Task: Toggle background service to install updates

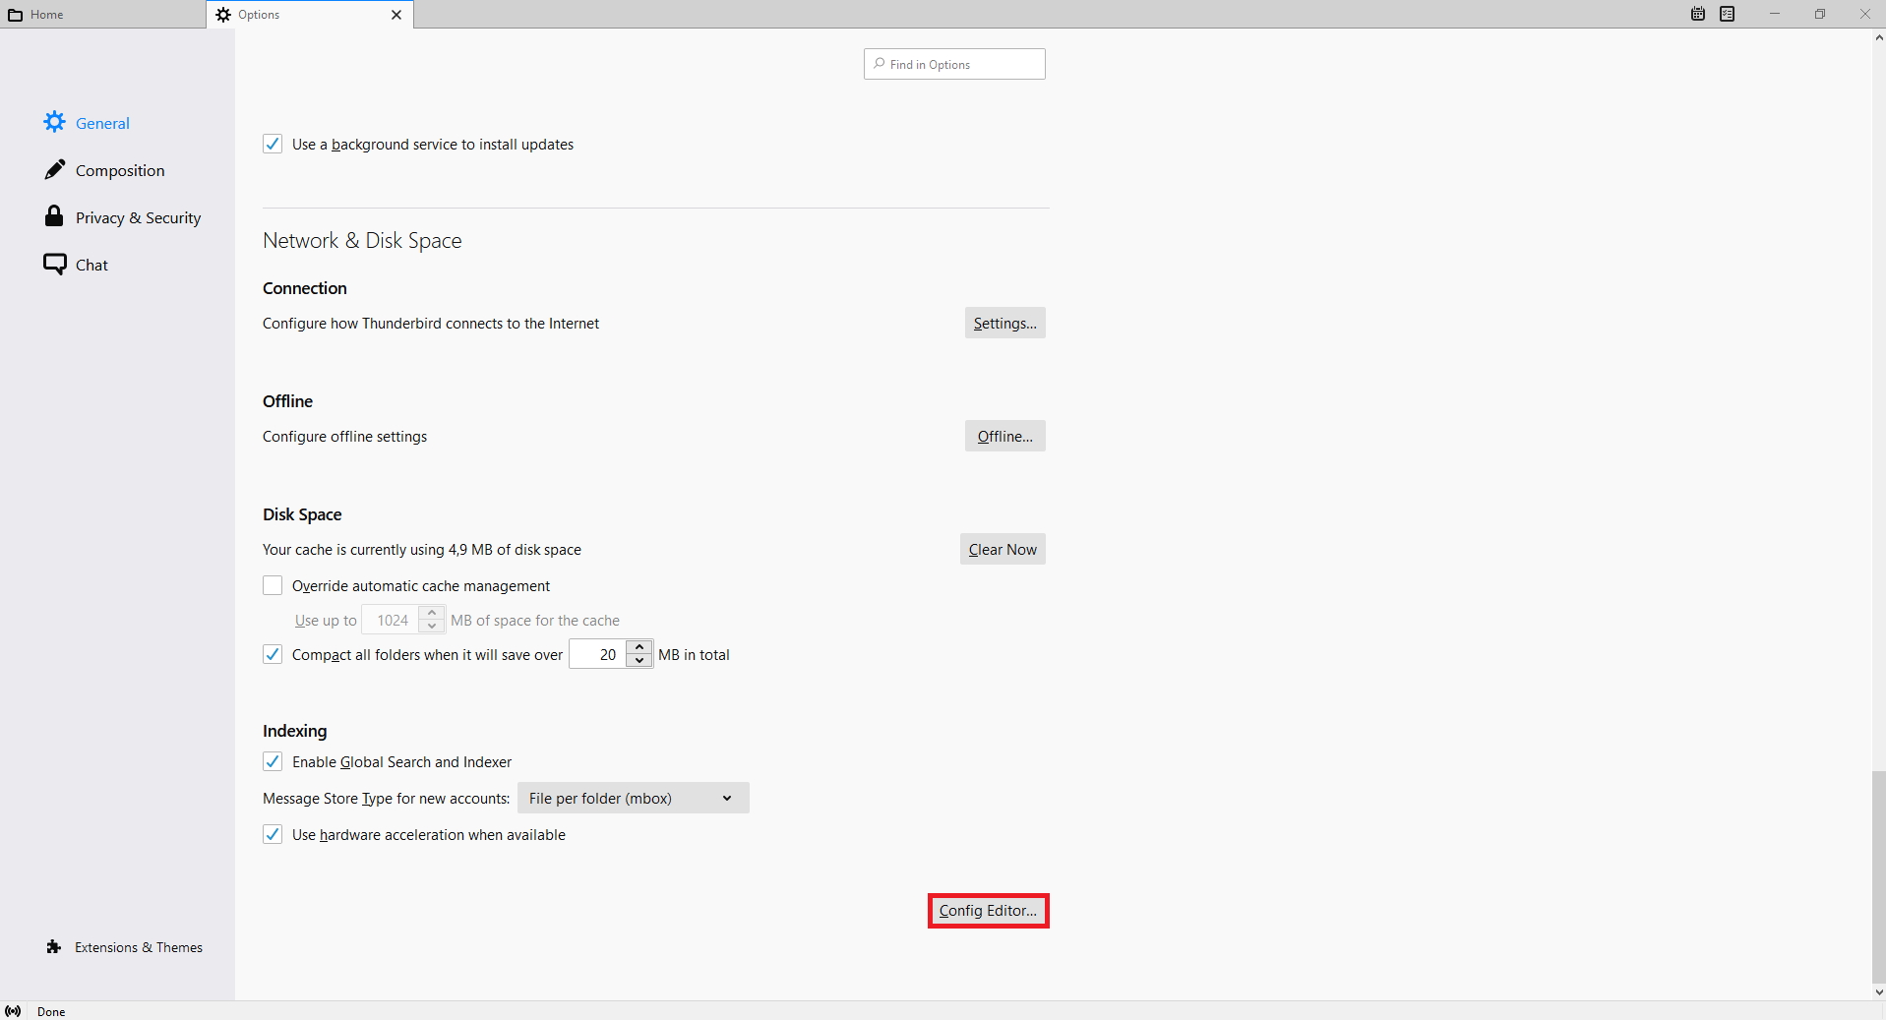Action: pyautogui.click(x=273, y=144)
